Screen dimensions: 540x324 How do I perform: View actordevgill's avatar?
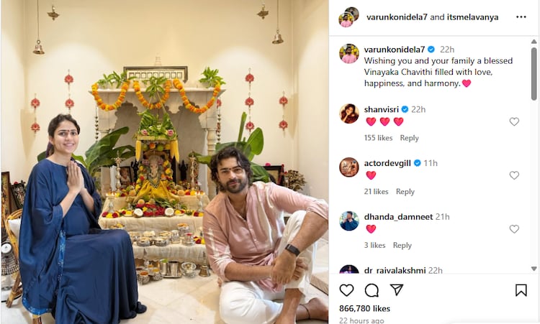pos(349,167)
